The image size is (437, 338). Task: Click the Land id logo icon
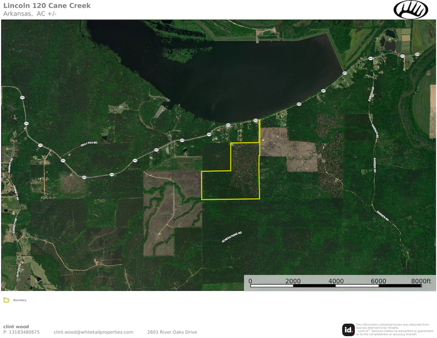(x=348, y=329)
